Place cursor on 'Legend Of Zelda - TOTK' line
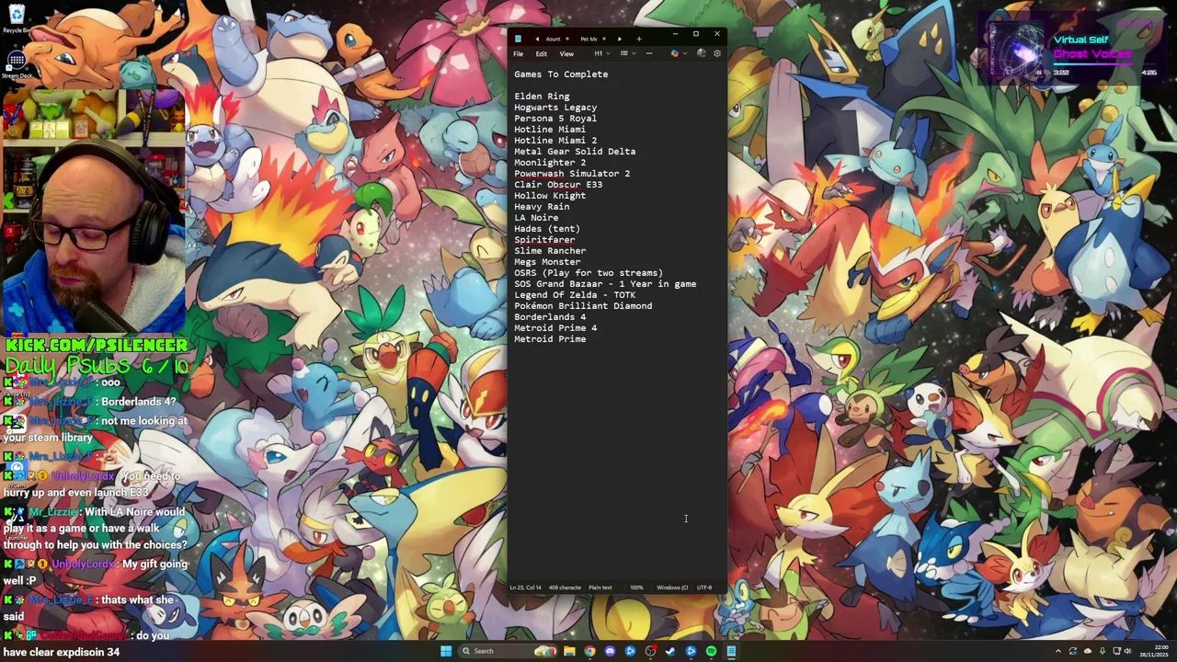Image resolution: width=1177 pixels, height=662 pixels. point(575,295)
